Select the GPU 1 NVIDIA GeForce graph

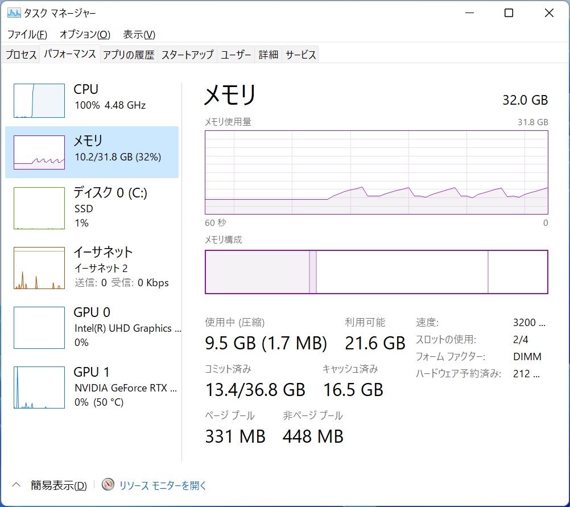39,388
